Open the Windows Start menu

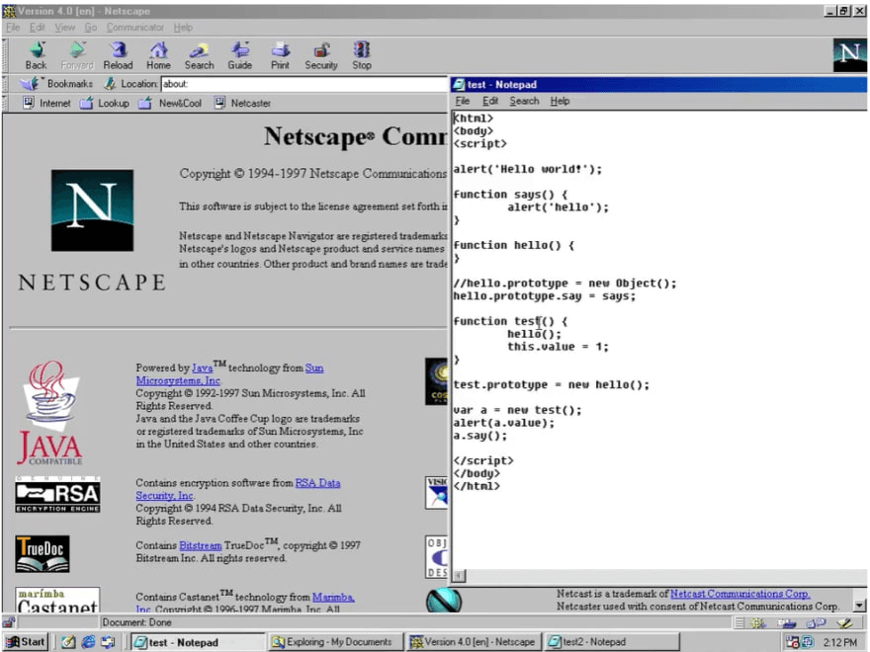pos(26,642)
